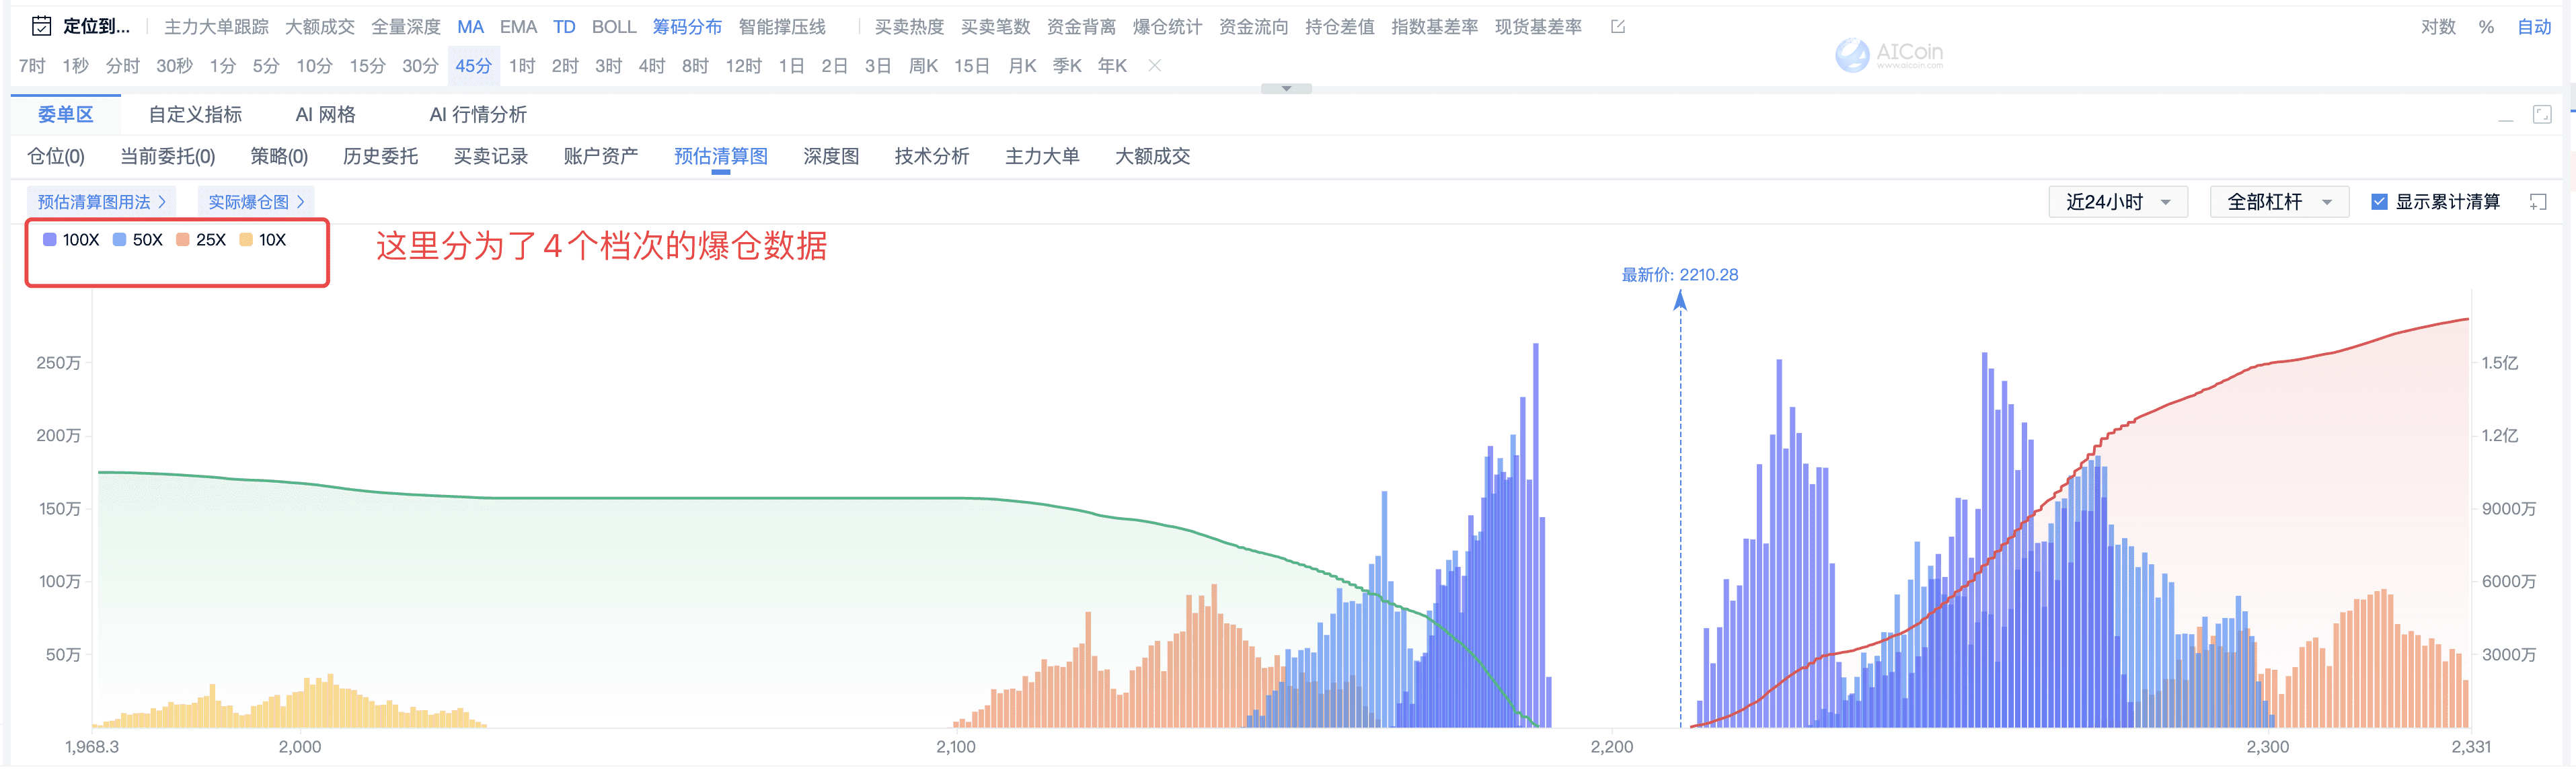Toggle the 50X legend series
The width and height of the screenshot is (2576, 772).
coord(138,240)
